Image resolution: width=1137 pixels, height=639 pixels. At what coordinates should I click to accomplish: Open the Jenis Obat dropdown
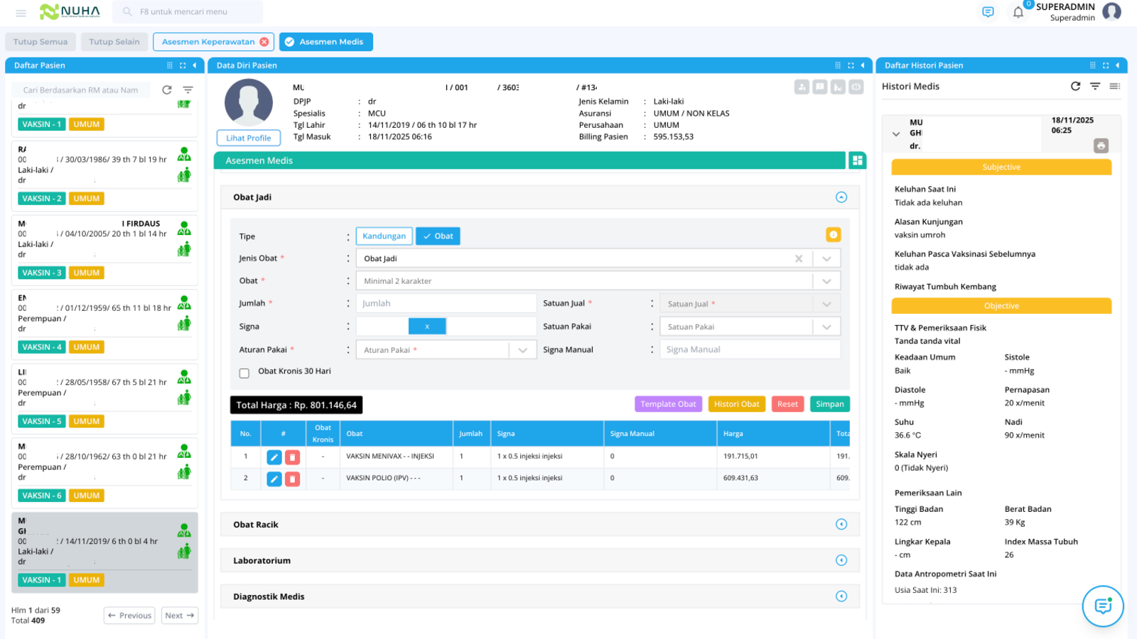coord(826,258)
